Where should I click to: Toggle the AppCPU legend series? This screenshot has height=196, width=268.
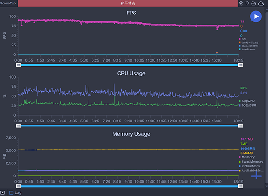click(x=247, y=101)
